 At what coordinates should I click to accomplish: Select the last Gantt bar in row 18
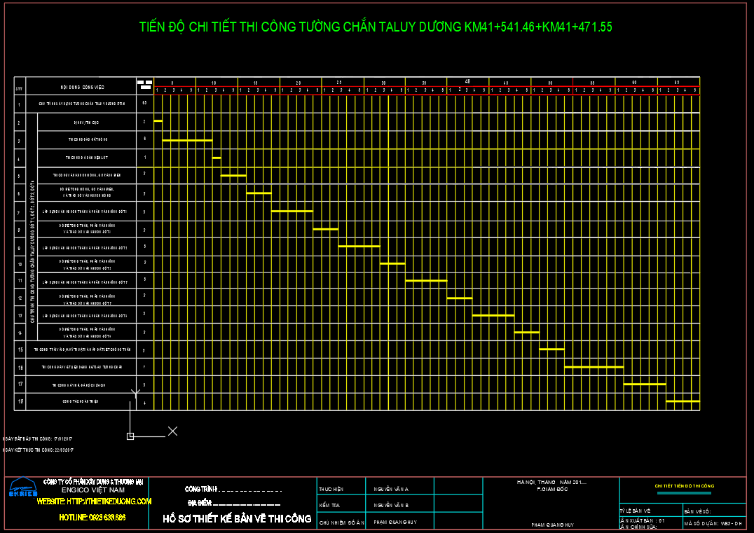[683, 401]
